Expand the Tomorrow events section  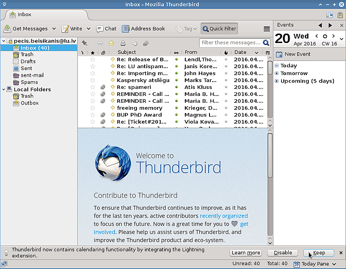(x=277, y=74)
